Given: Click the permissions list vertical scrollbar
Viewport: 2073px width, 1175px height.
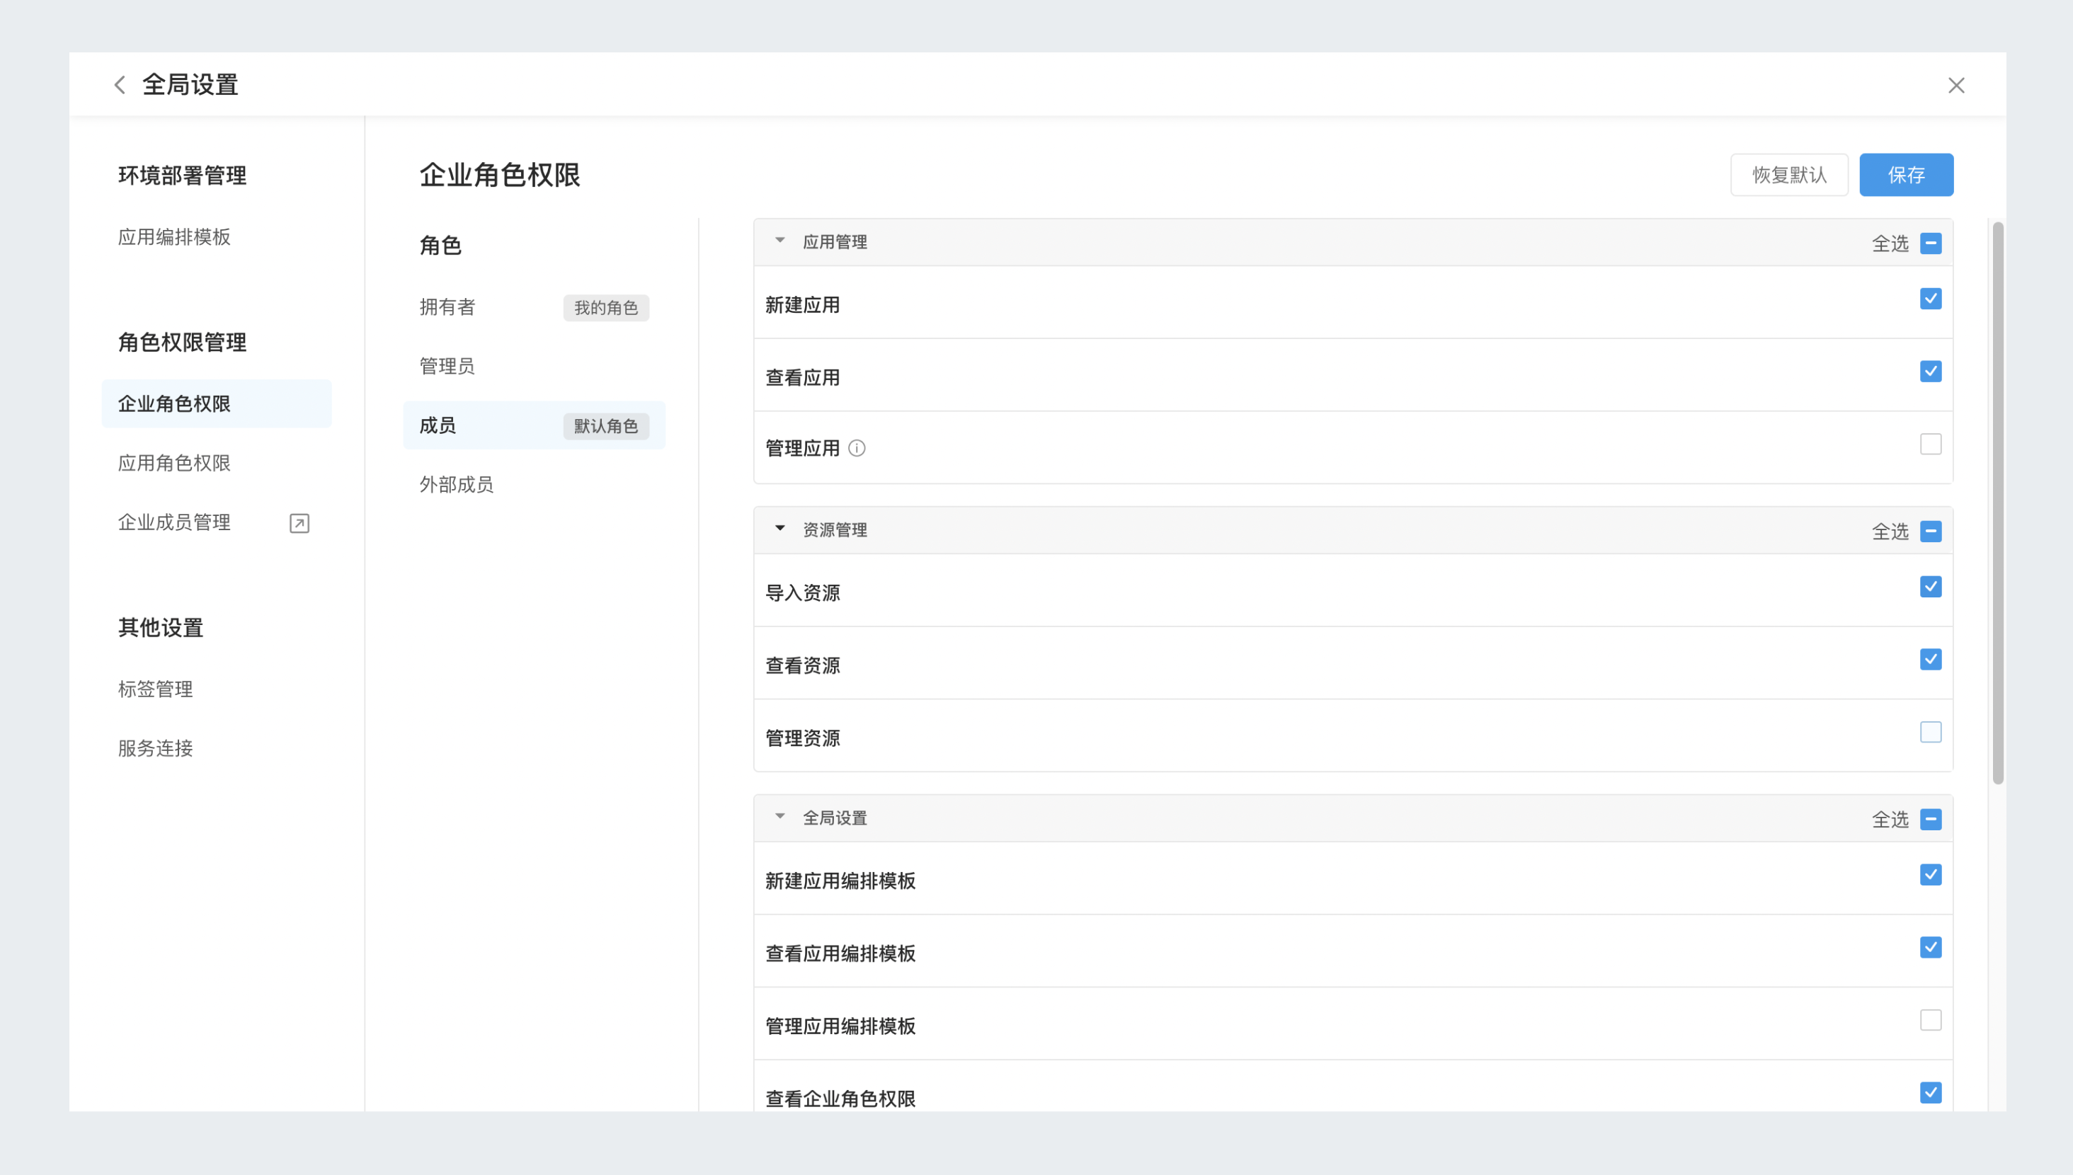Looking at the screenshot, I should (x=1998, y=502).
